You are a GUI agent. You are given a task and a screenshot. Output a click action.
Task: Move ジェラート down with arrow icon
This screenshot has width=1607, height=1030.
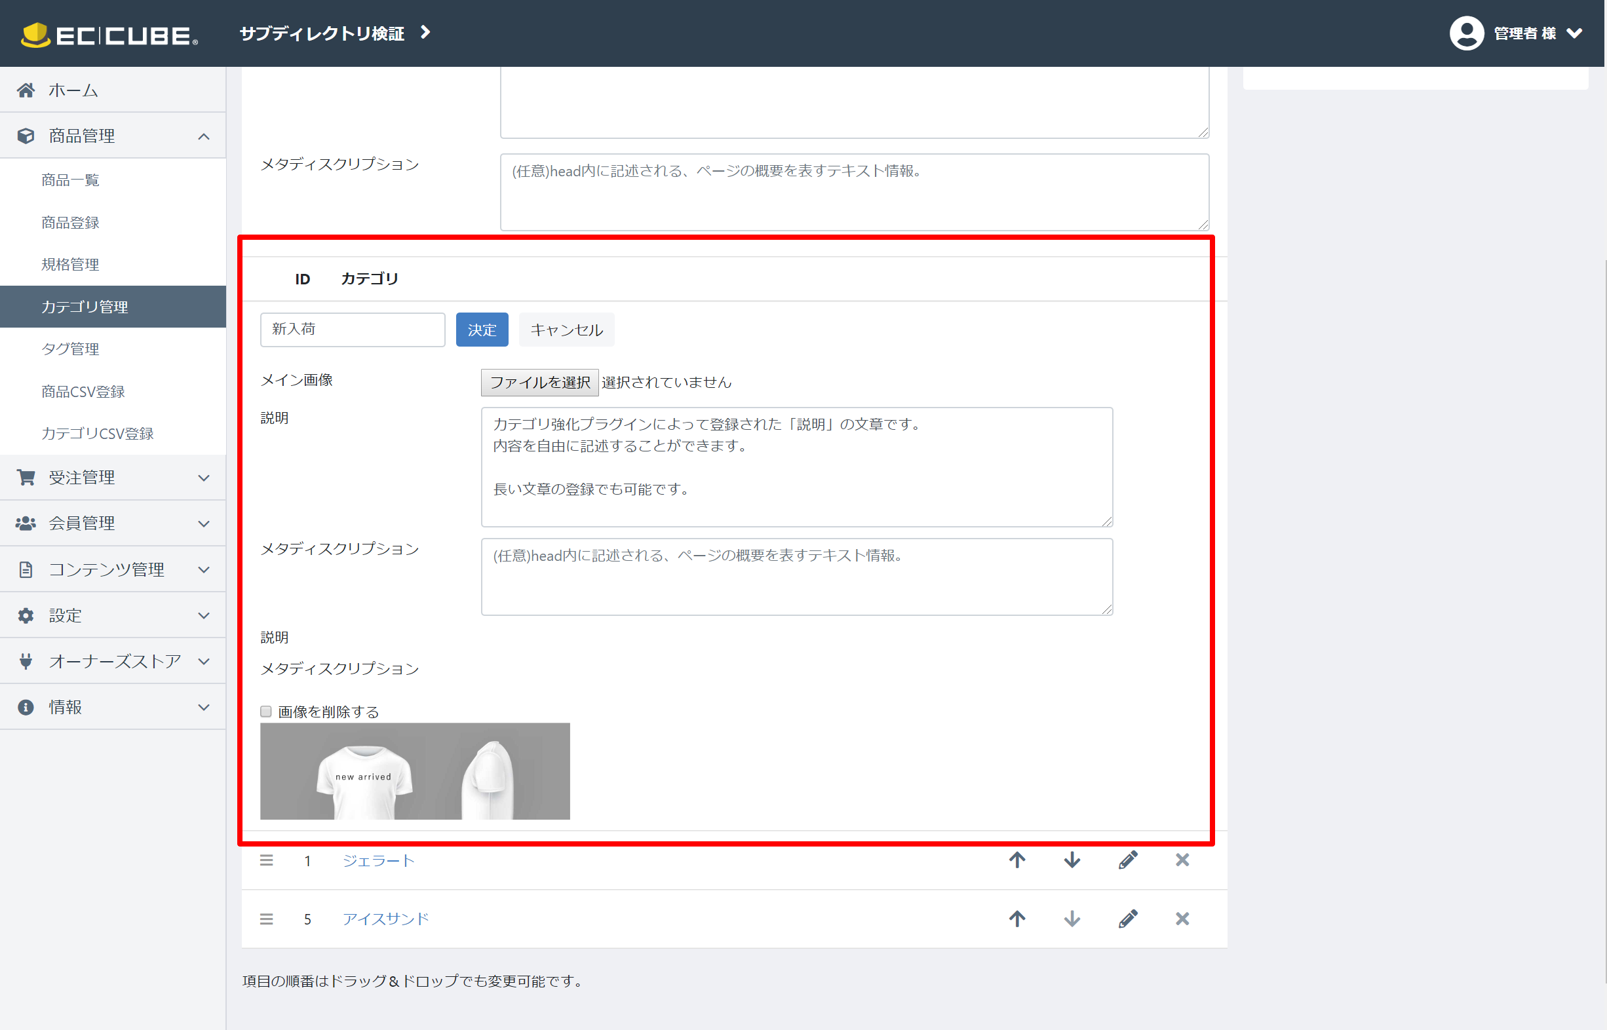(1072, 860)
